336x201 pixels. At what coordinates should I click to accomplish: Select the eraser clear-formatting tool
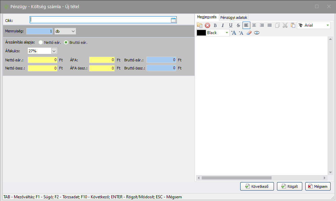pyautogui.click(x=249, y=33)
